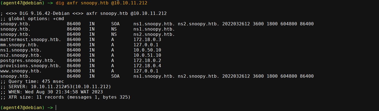Click the global options +cmd line
Image resolution: width=379 pixels, height=111 pixels.
[x=32, y=19]
